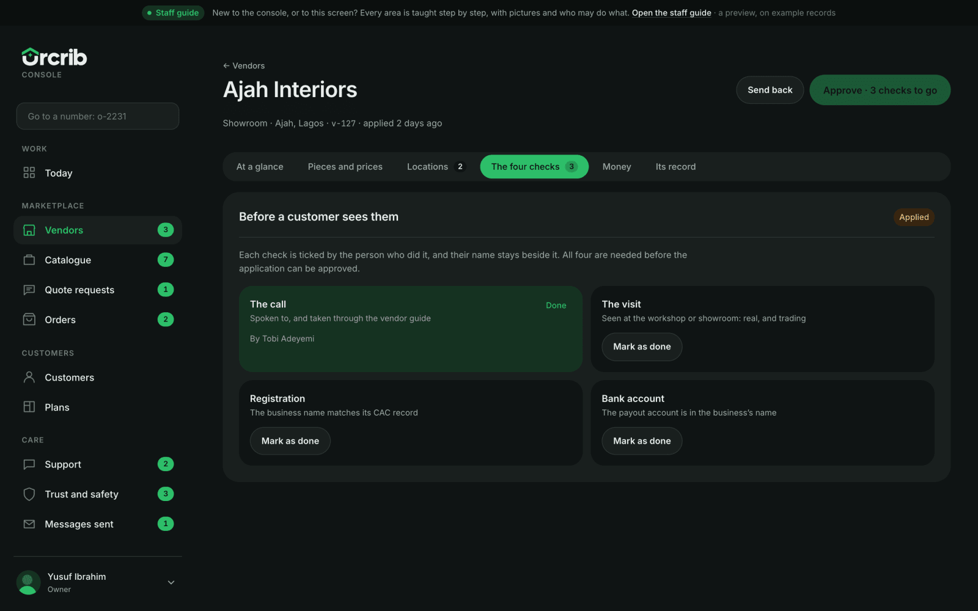Viewport: 978px width, 611px height.
Task: Mark the Bank account check as done
Action: 642,441
